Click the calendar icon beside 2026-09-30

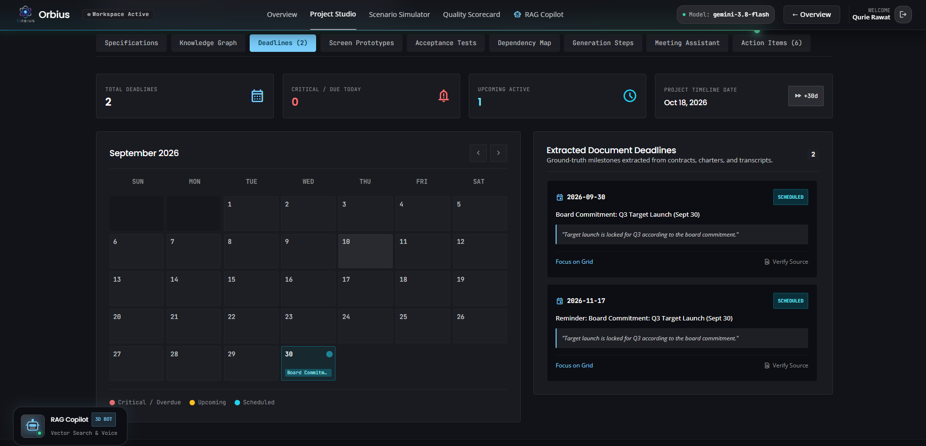[x=559, y=197]
